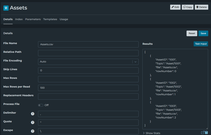
Task: Click the Reset button
Action: 191,33
